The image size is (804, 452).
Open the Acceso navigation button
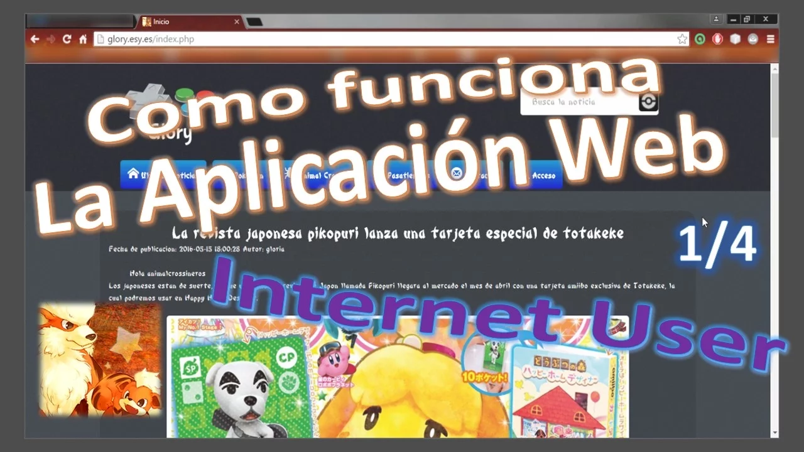(537, 175)
